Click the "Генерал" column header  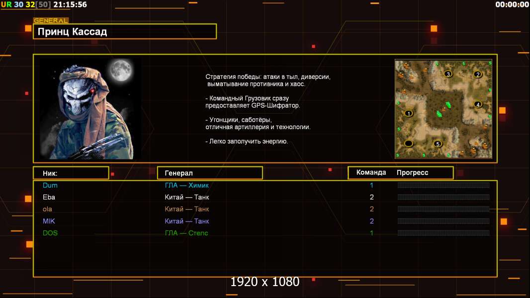tap(210, 173)
